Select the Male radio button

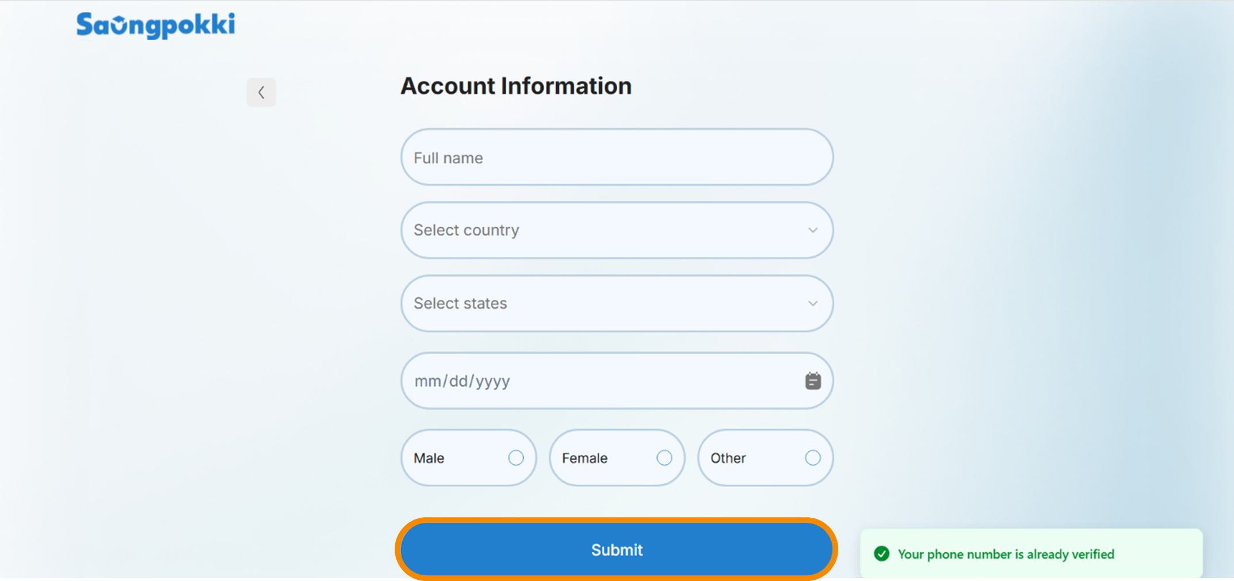(516, 458)
